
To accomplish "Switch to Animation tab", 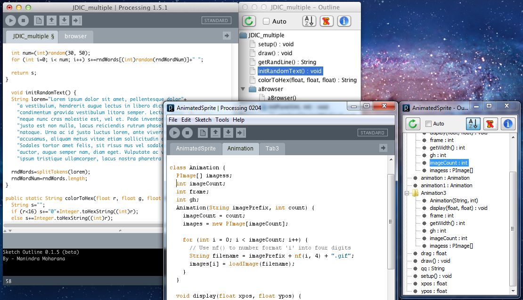I will pyautogui.click(x=240, y=148).
